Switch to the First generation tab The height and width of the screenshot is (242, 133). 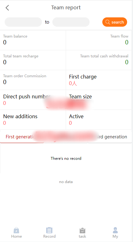coord(22,137)
